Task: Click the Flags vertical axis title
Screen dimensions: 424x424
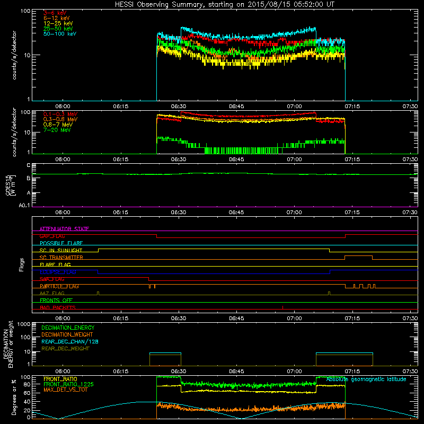Action: [22, 264]
